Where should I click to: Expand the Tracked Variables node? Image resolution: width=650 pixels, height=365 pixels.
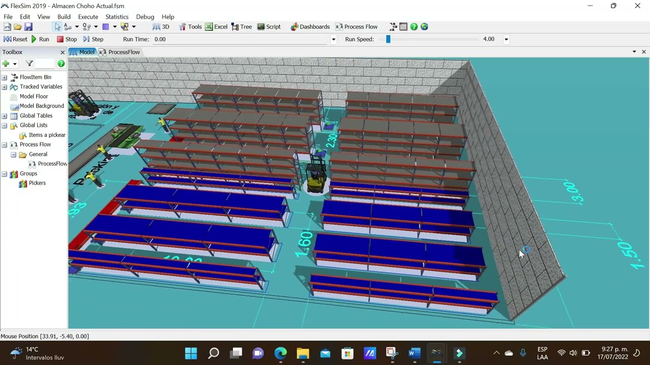tap(5, 87)
